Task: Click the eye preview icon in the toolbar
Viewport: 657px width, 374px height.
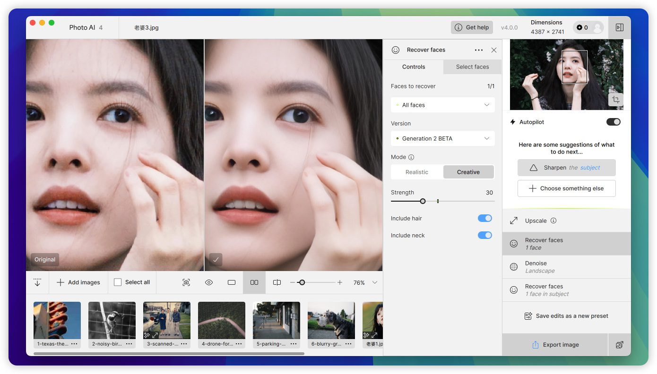Action: [209, 282]
